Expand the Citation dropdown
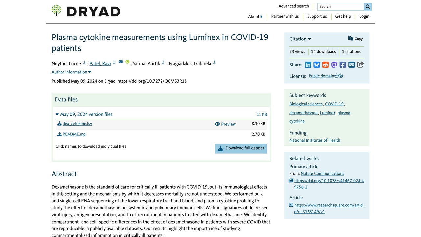This screenshot has height=237, width=421. (300, 39)
